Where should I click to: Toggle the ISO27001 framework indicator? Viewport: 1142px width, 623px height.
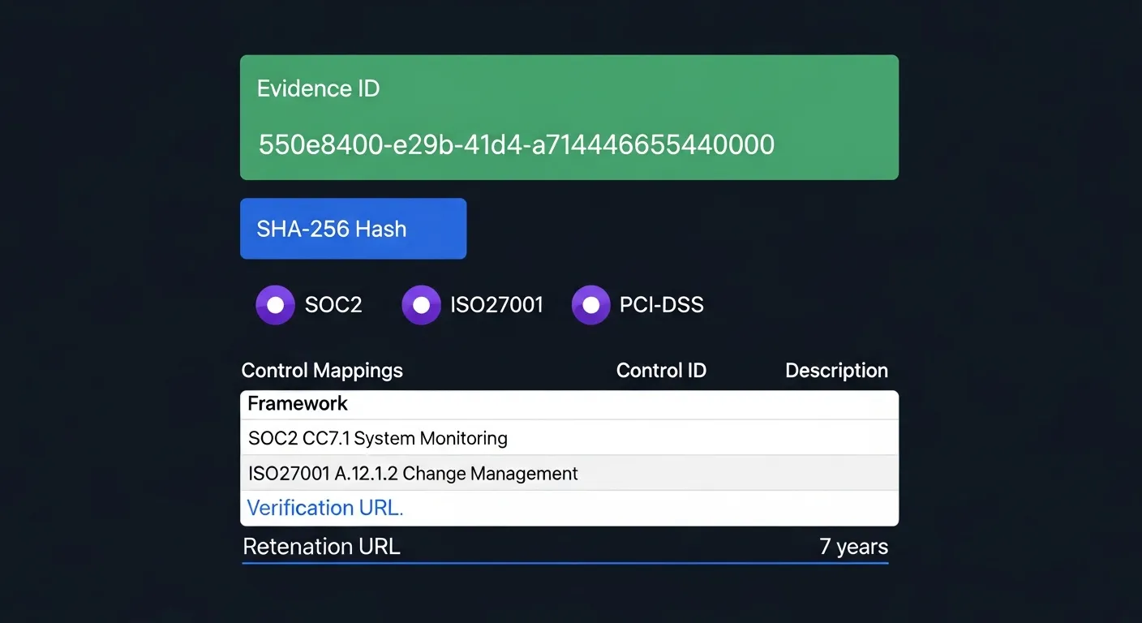[421, 304]
